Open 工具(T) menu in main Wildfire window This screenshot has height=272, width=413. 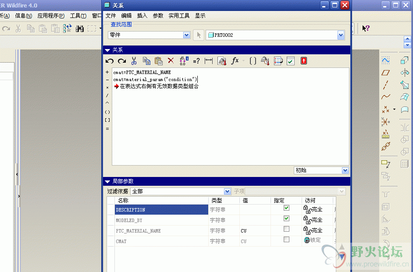pos(78,16)
